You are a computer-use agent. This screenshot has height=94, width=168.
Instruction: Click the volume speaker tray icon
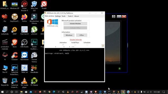(x=151, y=92)
